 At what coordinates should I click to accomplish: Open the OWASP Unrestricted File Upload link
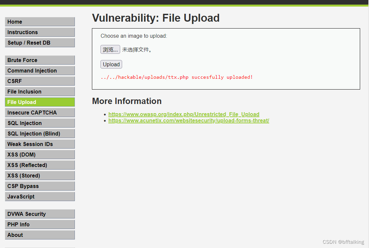pyautogui.click(x=184, y=114)
